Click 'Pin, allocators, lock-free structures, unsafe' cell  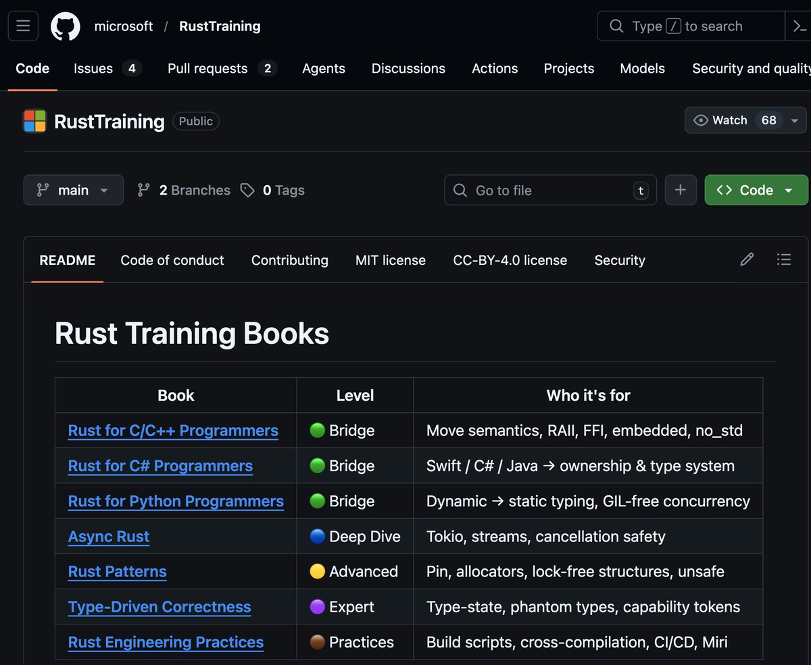pos(588,572)
